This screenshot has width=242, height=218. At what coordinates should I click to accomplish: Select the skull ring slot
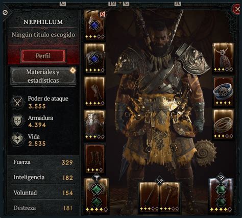click(x=223, y=91)
